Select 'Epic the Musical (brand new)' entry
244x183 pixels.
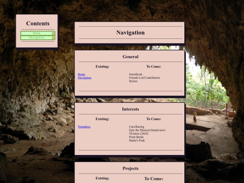(x=147, y=130)
